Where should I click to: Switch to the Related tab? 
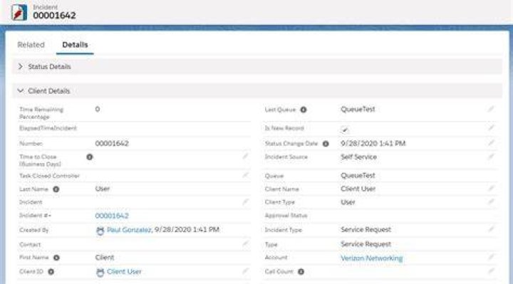click(31, 45)
